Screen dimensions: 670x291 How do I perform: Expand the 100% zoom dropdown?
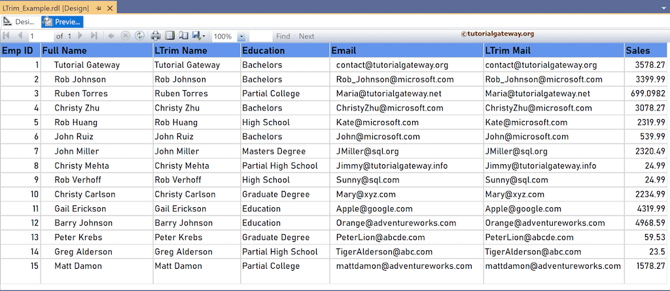(241, 37)
